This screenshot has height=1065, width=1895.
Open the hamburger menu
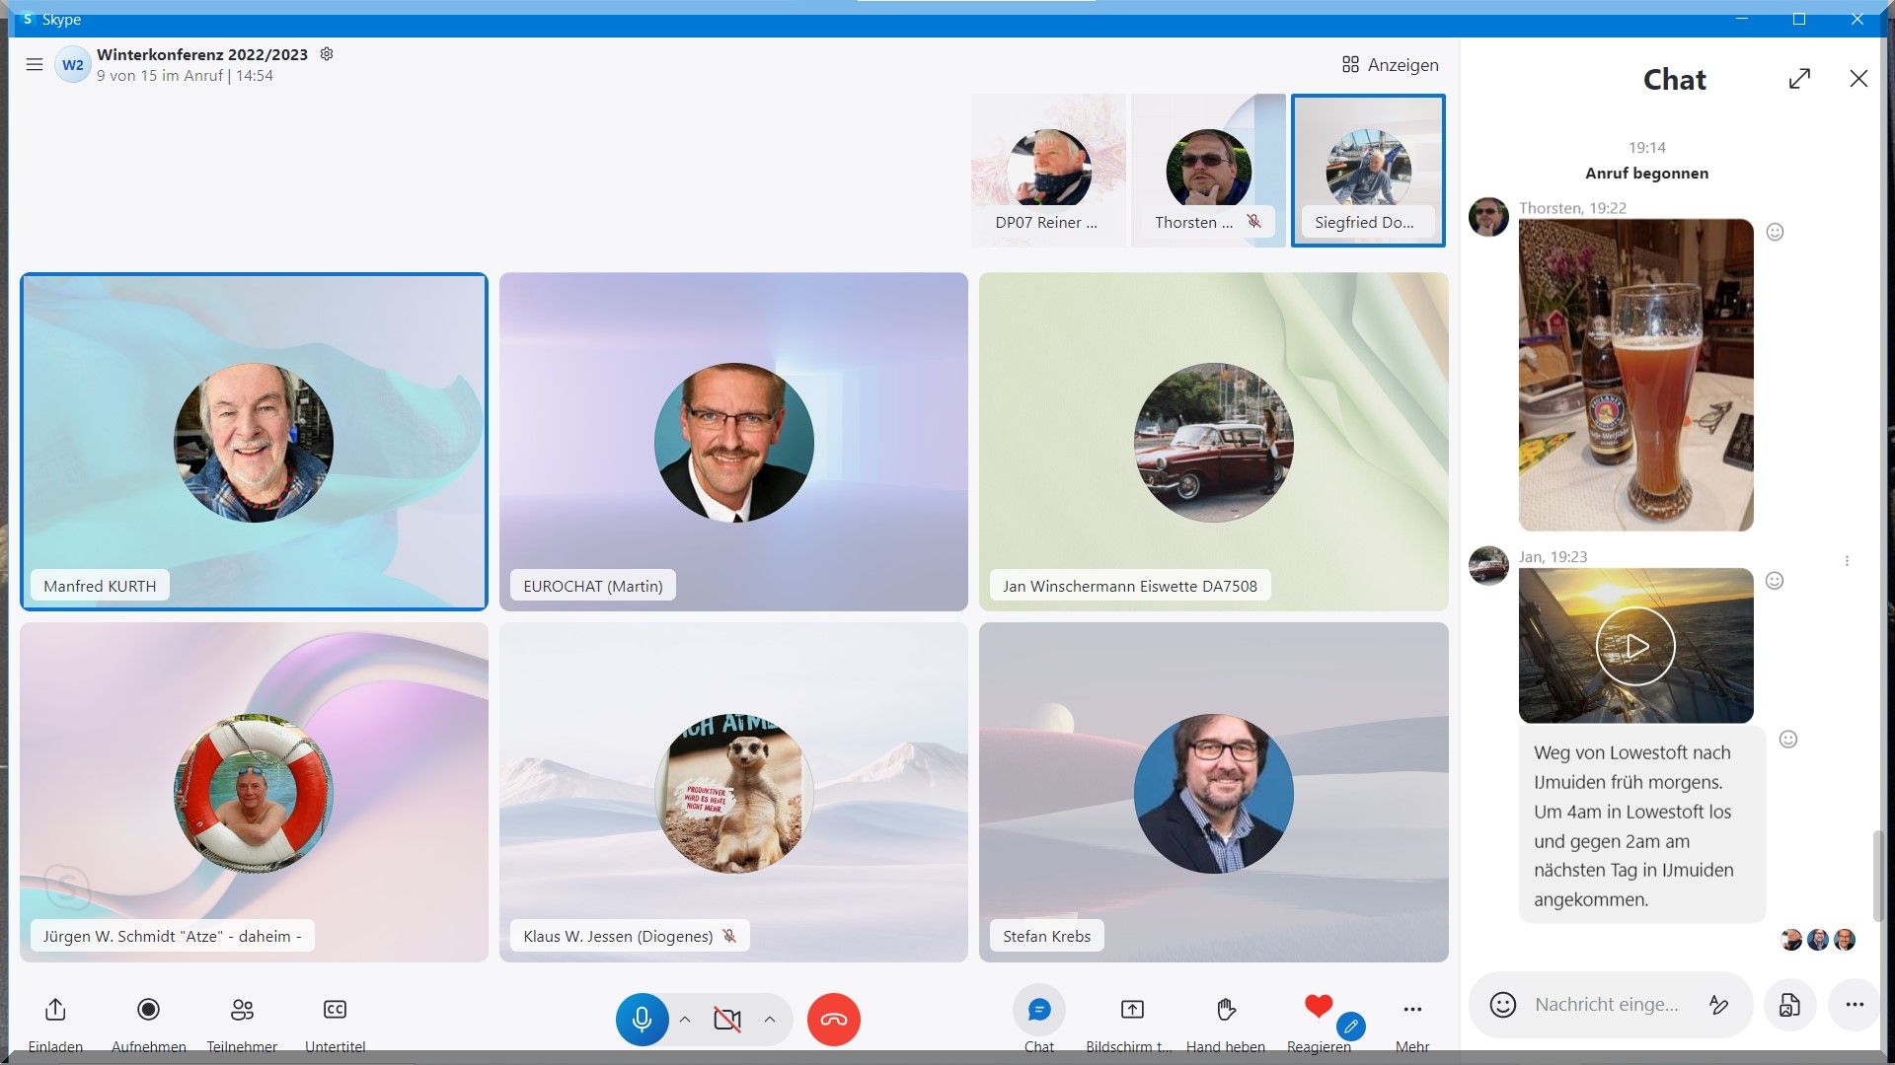[35, 65]
